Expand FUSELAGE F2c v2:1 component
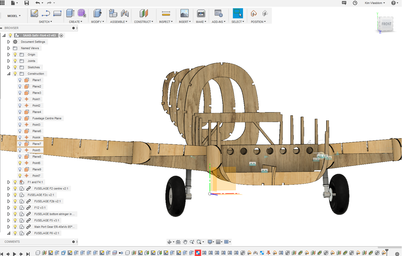The height and width of the screenshot is (256, 402). (9, 195)
